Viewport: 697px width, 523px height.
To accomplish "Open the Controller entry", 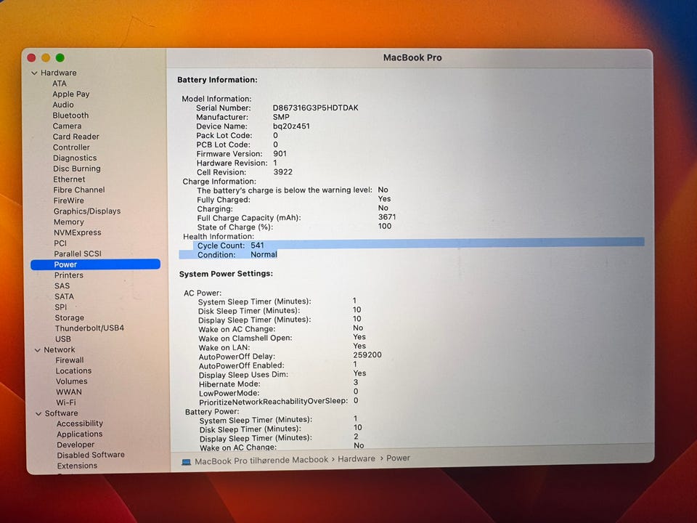I will click(x=71, y=147).
